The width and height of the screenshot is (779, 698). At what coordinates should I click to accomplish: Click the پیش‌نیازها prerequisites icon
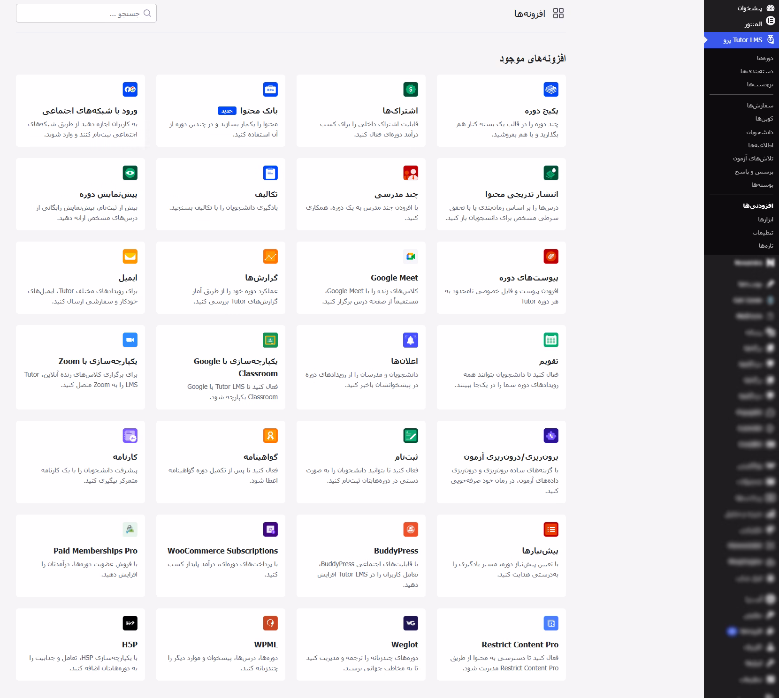[x=551, y=529]
